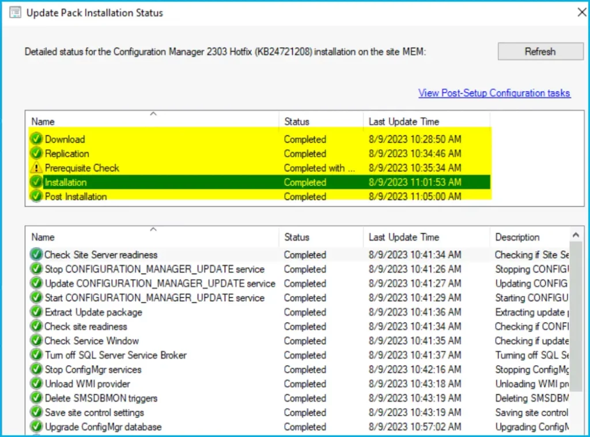Viewport: 590px width, 437px height.
Task: Click check icon beside Delete SMSDBMON triggers
Action: (36, 398)
